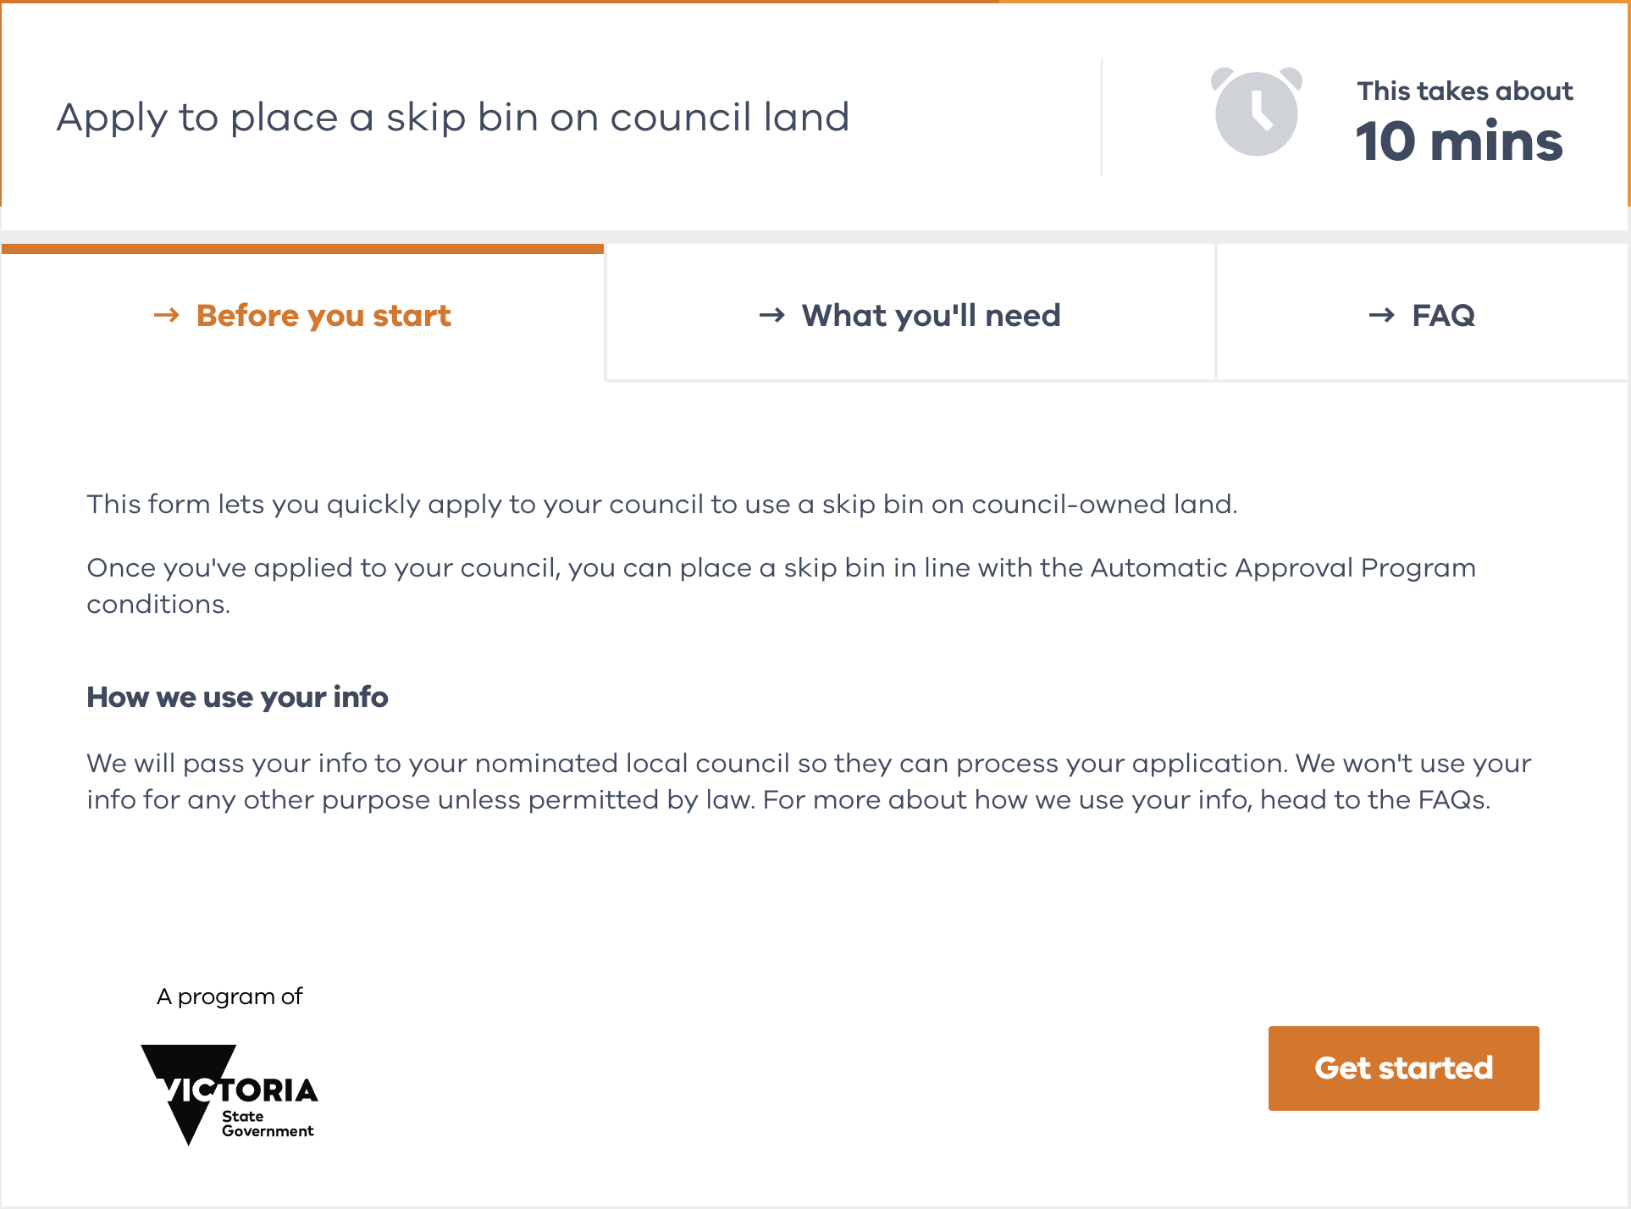Viewport: 1631px width, 1209px height.
Task: Click the arrow icon beside Before you start
Action: [167, 315]
